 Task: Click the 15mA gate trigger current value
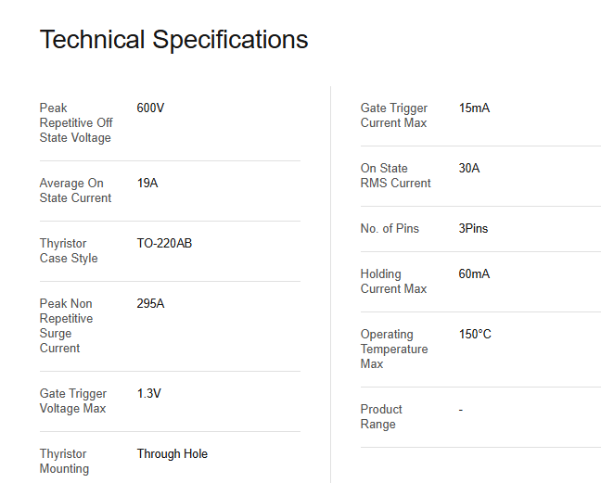pos(474,108)
